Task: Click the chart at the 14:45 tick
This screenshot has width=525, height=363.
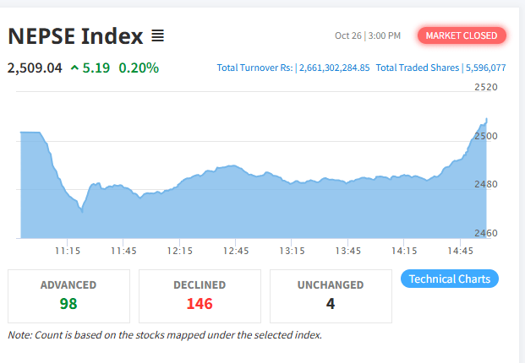Action: pyautogui.click(x=461, y=251)
